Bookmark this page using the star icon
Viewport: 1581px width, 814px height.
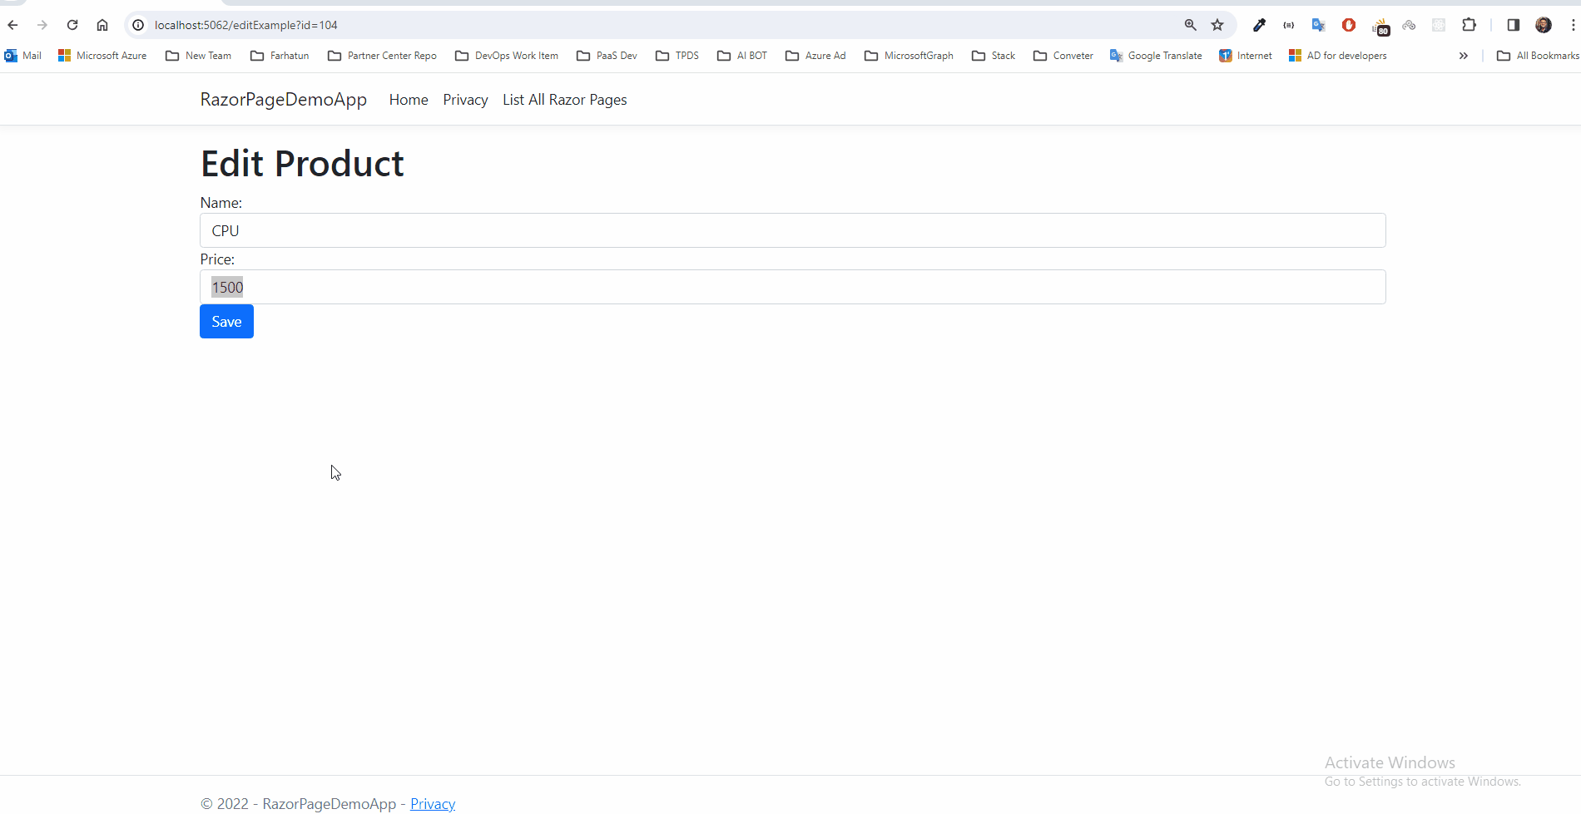1217,25
